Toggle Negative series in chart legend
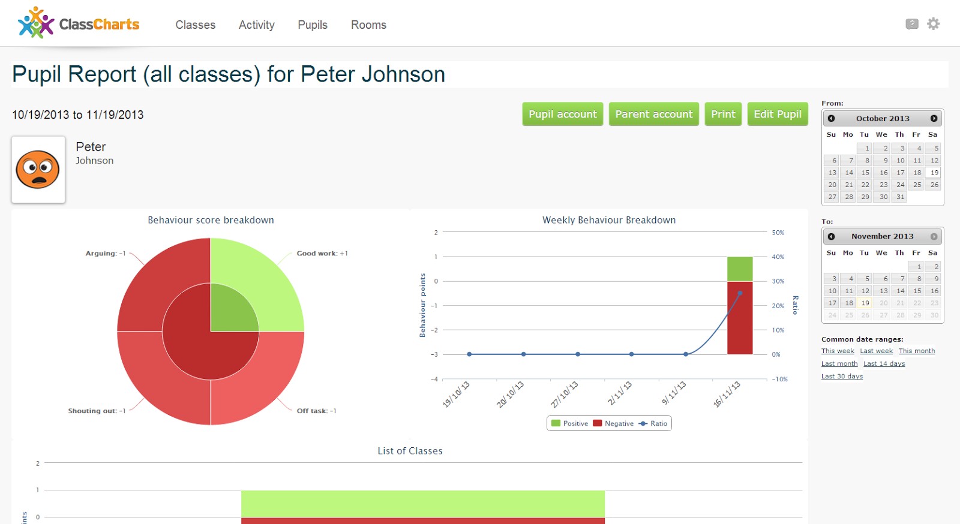The height and width of the screenshot is (524, 960). 613,423
